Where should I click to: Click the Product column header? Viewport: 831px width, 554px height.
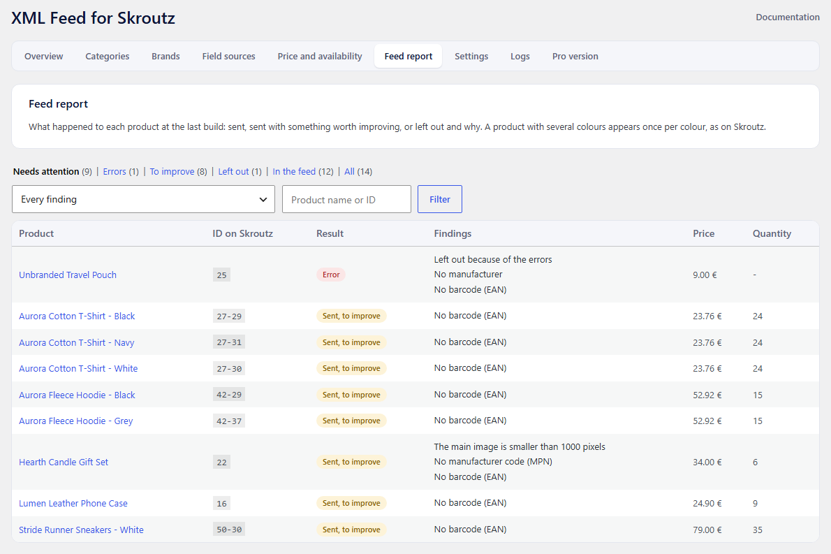tap(36, 234)
